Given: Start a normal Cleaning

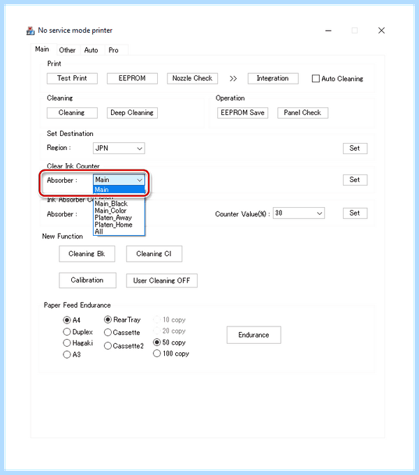Looking at the screenshot, I should point(72,113).
